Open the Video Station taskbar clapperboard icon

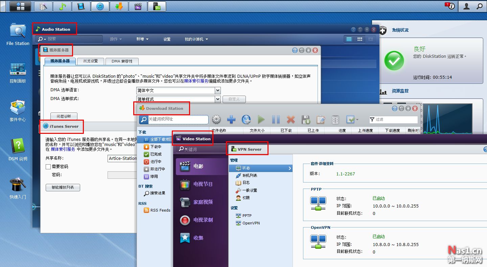click(138, 6)
